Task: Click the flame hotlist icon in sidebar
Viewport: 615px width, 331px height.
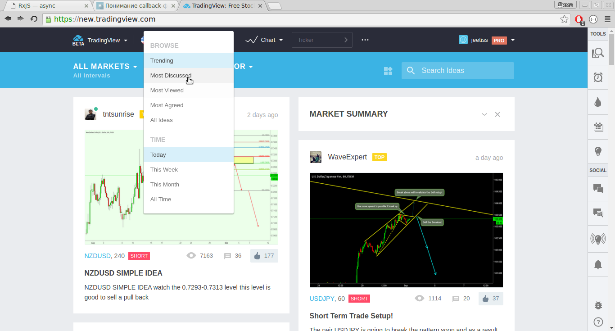Action: [598, 102]
